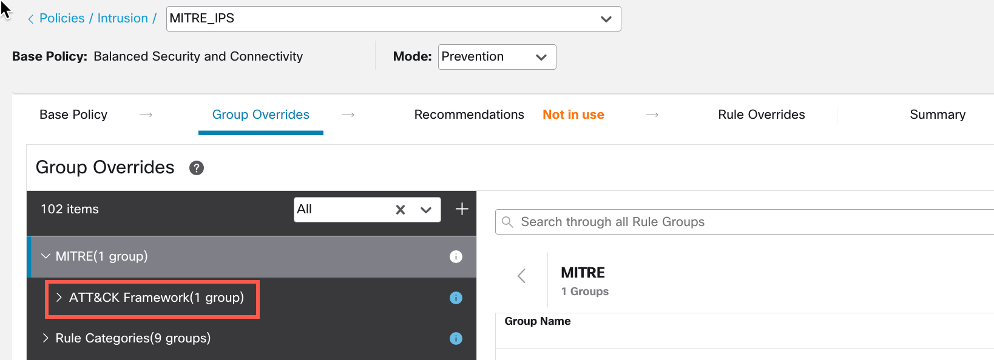
Task: Clear the All filter with X icon
Action: pyautogui.click(x=401, y=210)
